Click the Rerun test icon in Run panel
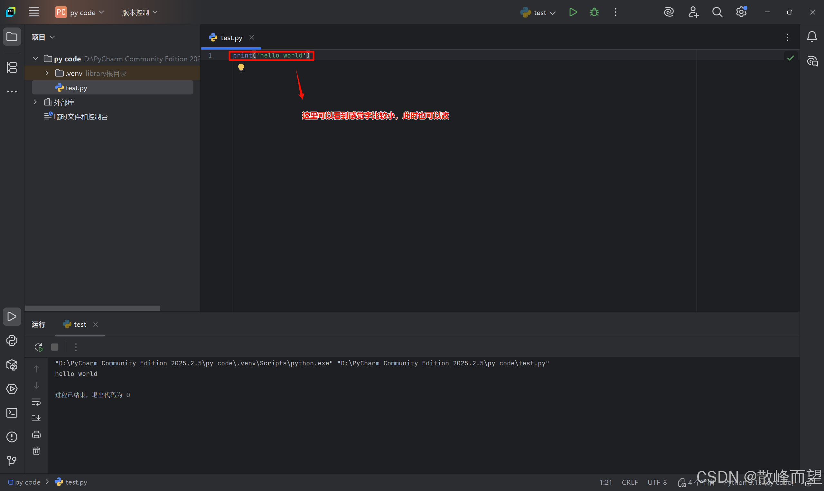 [38, 347]
